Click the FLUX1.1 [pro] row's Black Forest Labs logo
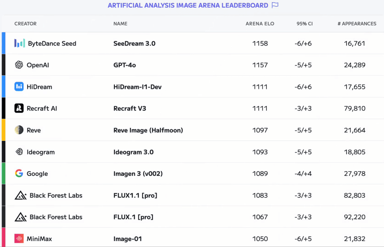384x247 pixels. pos(21,195)
